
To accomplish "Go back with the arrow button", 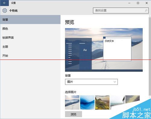I will click(x=5, y=3).
